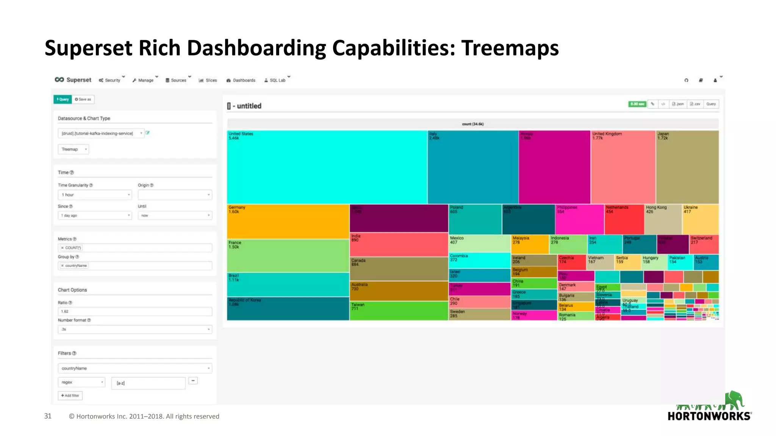Click the edit datasource icon

click(x=148, y=133)
